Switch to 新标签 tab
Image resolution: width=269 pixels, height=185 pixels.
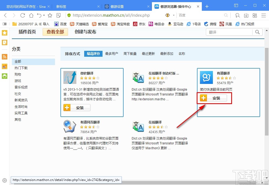tap(76, 6)
